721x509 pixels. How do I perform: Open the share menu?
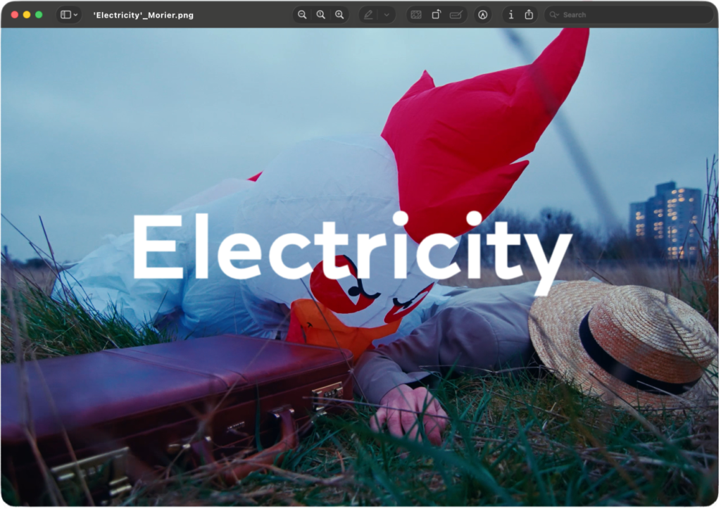pyautogui.click(x=529, y=15)
